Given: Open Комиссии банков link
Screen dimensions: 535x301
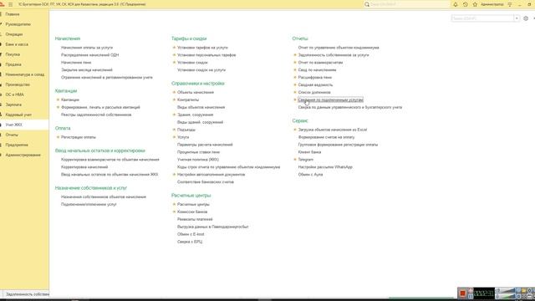Looking at the screenshot, I should tap(192, 212).
